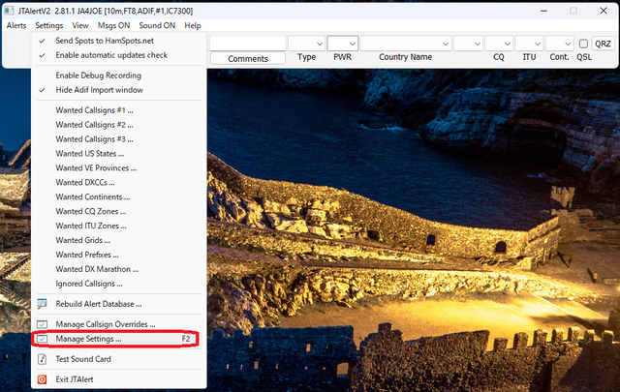This screenshot has width=620, height=392.
Task: Toggle Send Spots to HamSpots.net
Action: pyautogui.click(x=118, y=41)
